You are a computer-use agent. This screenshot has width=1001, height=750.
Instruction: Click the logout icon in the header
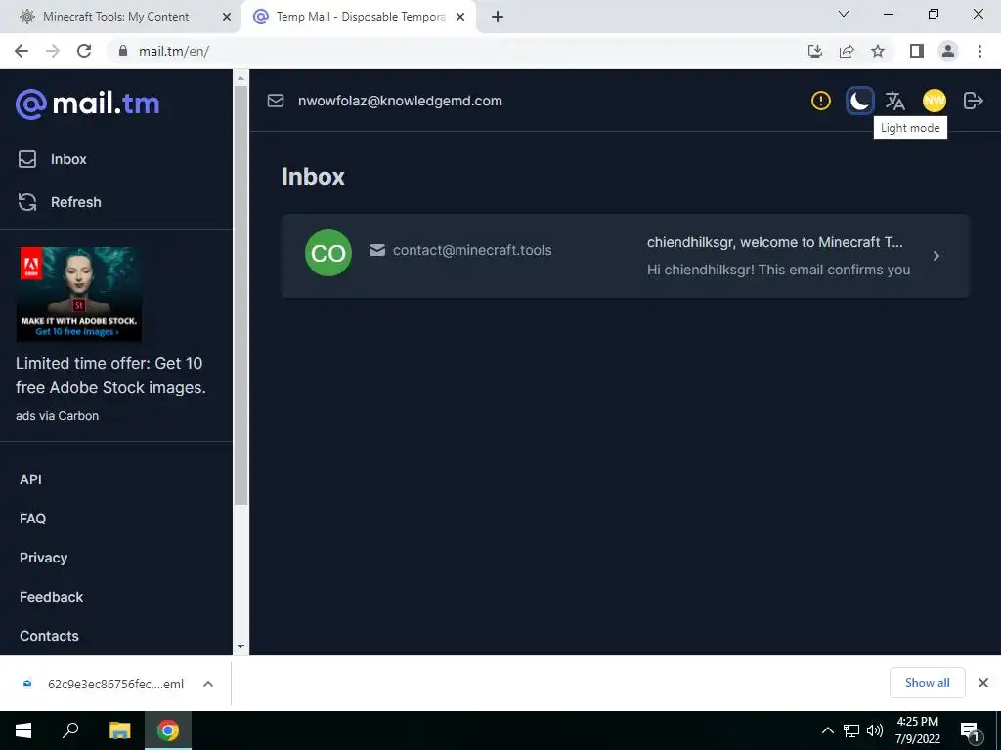pos(973,101)
